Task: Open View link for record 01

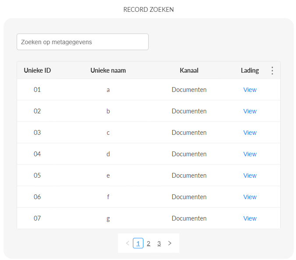Action: [x=250, y=90]
